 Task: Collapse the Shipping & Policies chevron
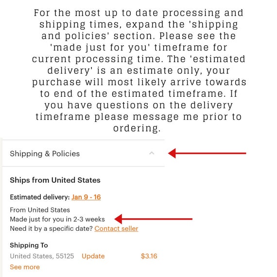tap(152, 153)
